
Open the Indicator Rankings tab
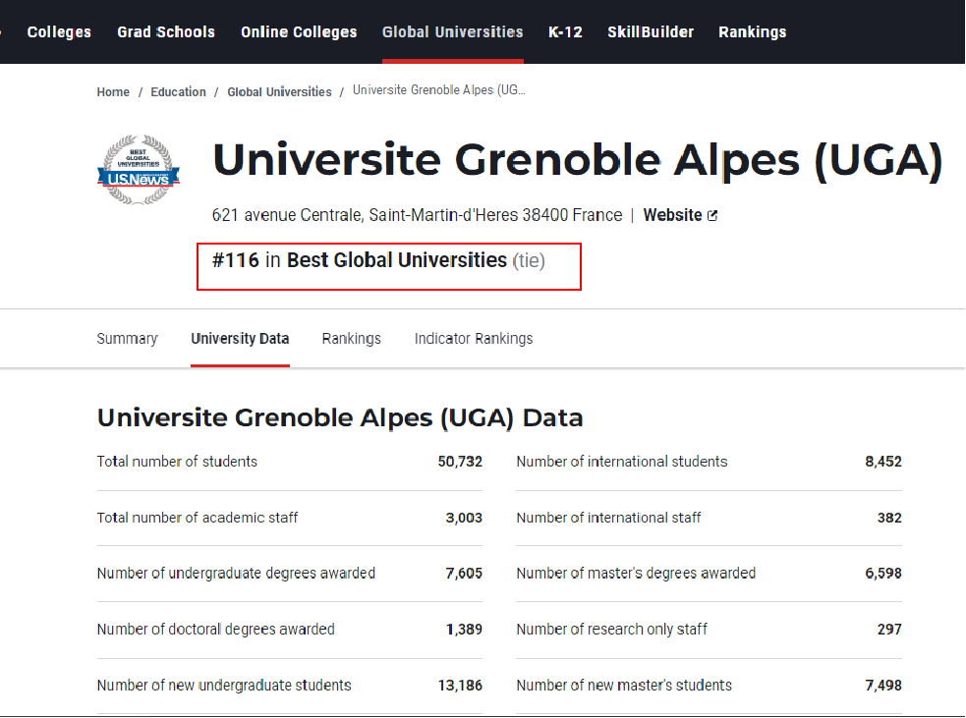coord(474,339)
